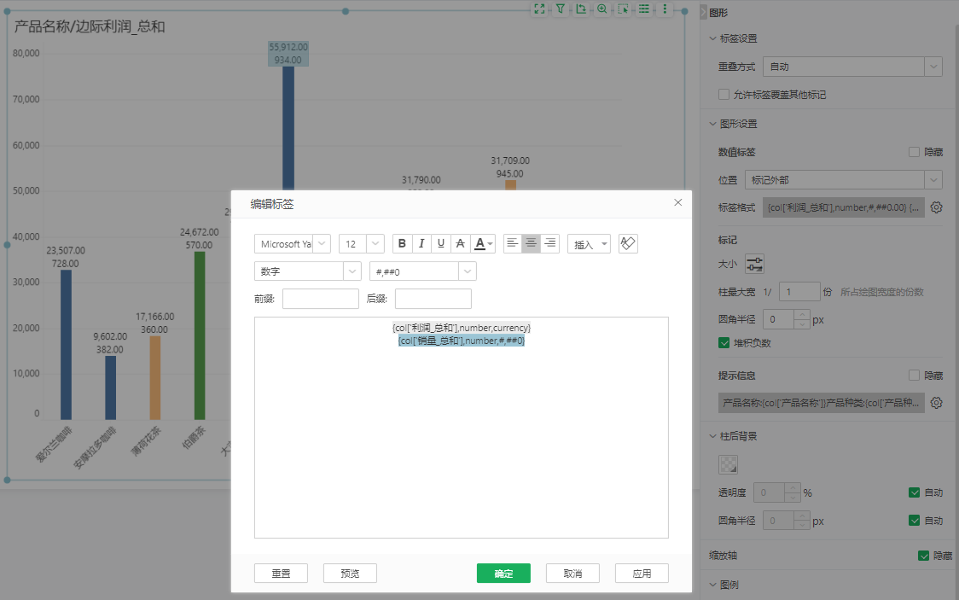The width and height of the screenshot is (959, 600).
Task: Toggle the 数值标签 隐藏 checkbox
Action: tap(915, 152)
